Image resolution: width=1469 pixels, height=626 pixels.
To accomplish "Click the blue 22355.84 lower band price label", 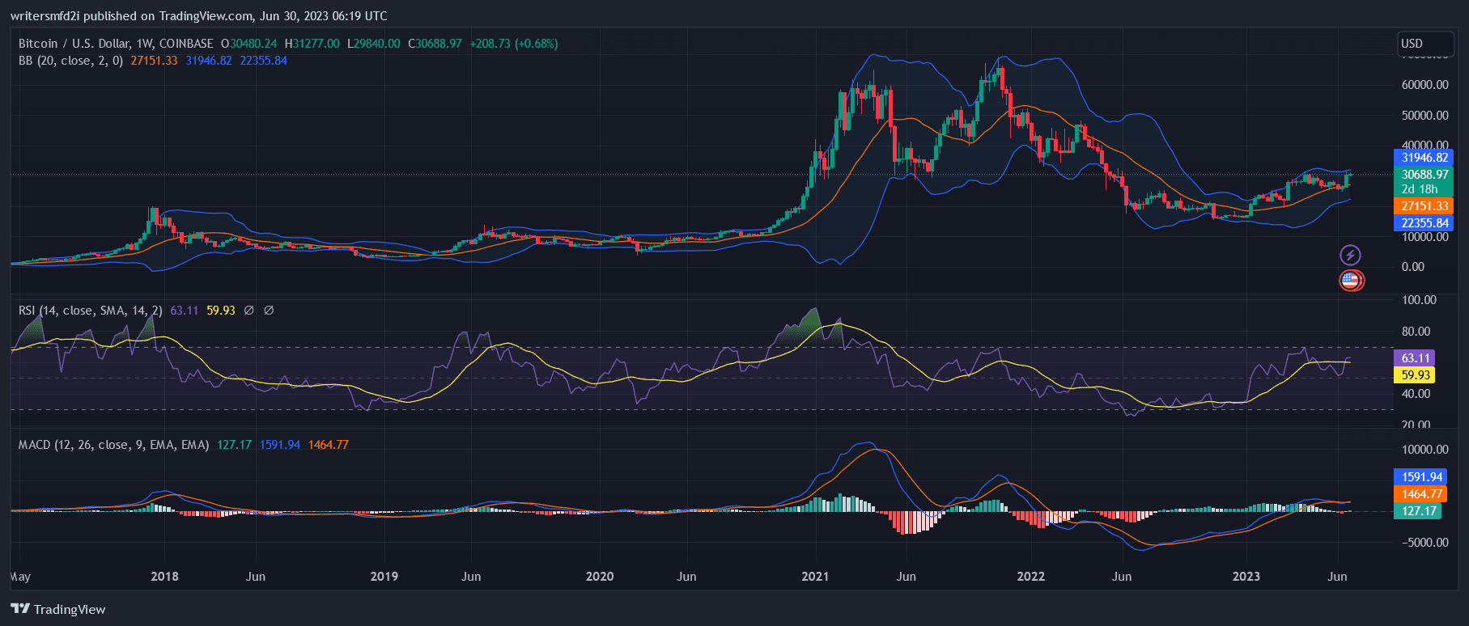I will coord(1424,223).
